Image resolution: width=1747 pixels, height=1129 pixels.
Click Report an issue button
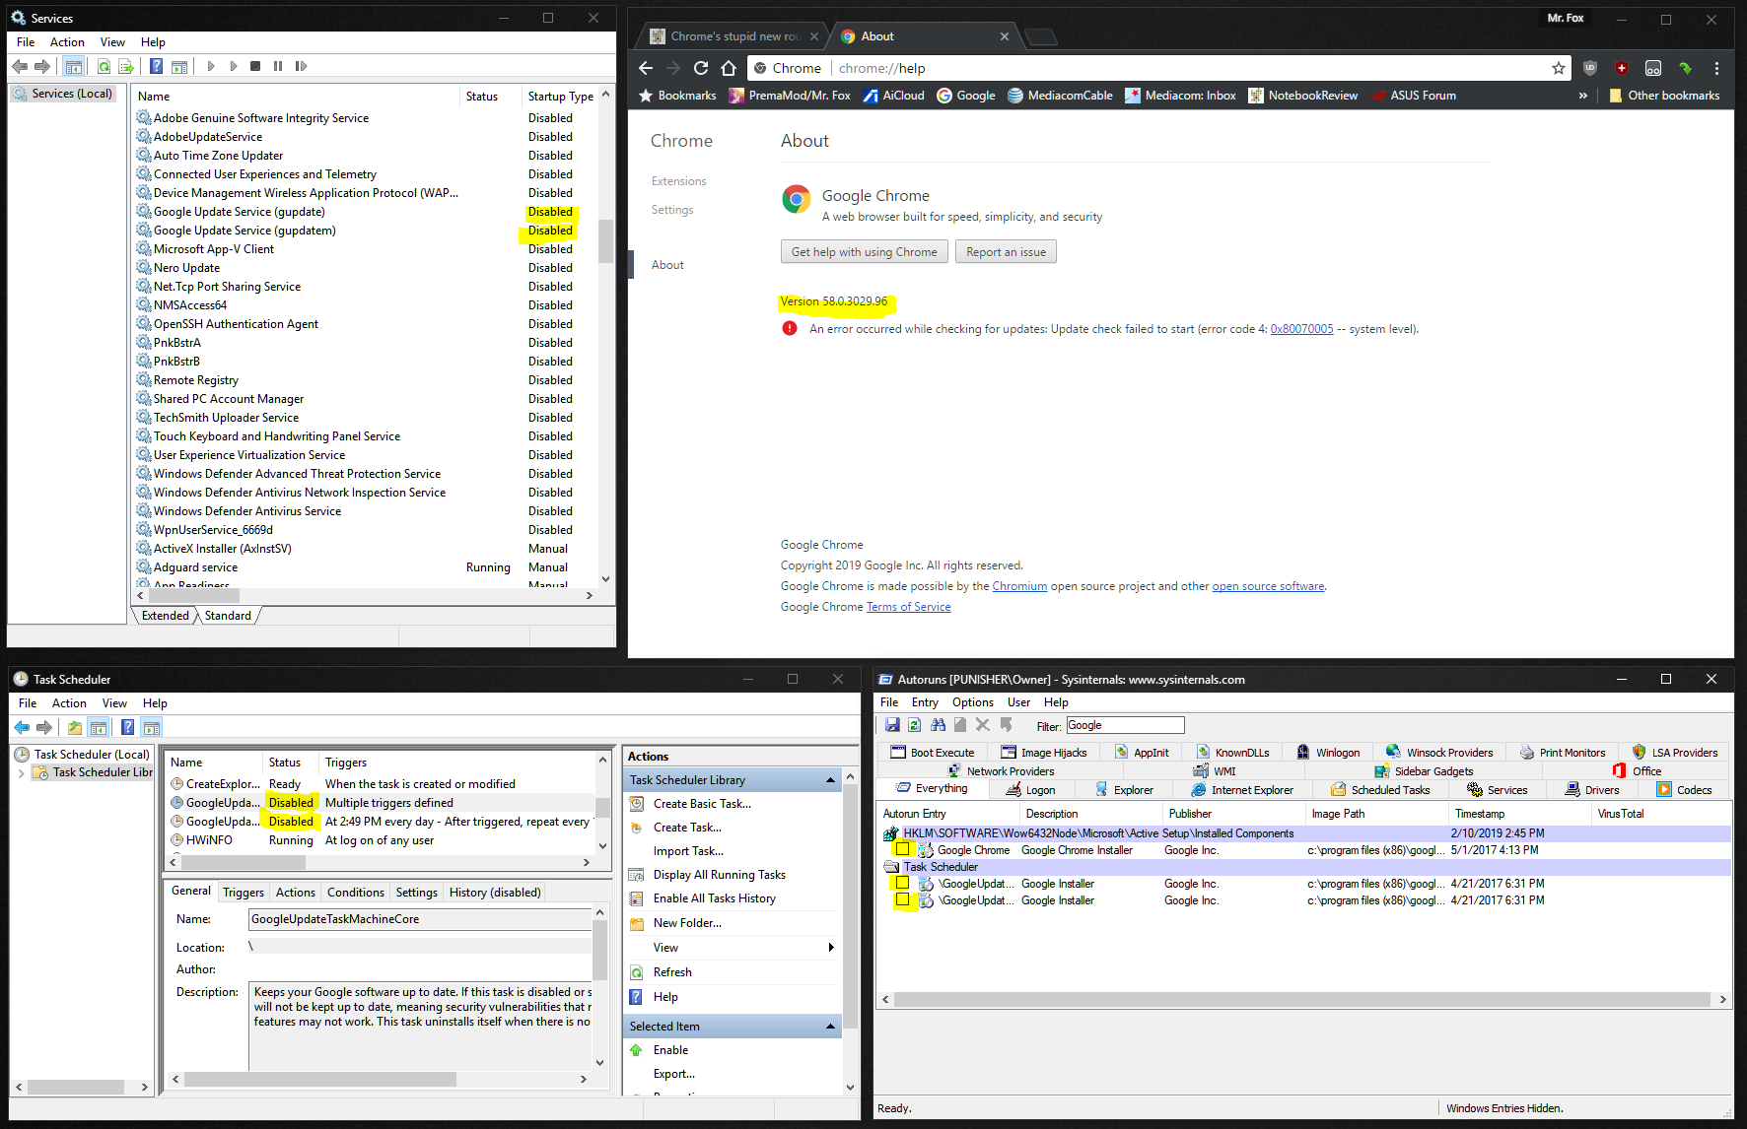coord(1007,252)
